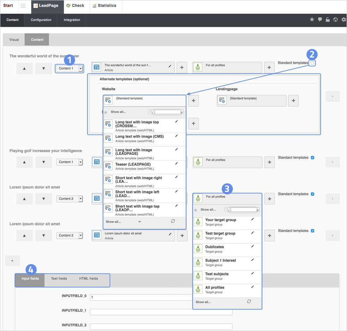
Task: Clear the template search field with X
Action: [181, 112]
